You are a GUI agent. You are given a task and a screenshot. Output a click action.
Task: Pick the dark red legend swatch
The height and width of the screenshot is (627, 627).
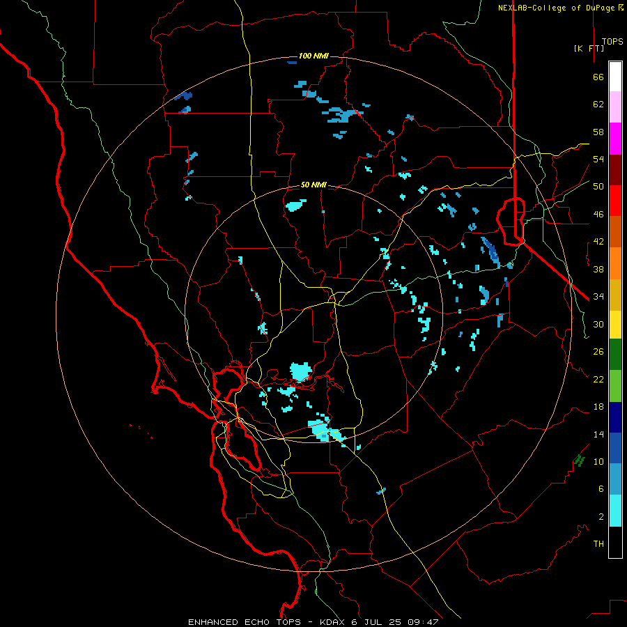coord(615,170)
